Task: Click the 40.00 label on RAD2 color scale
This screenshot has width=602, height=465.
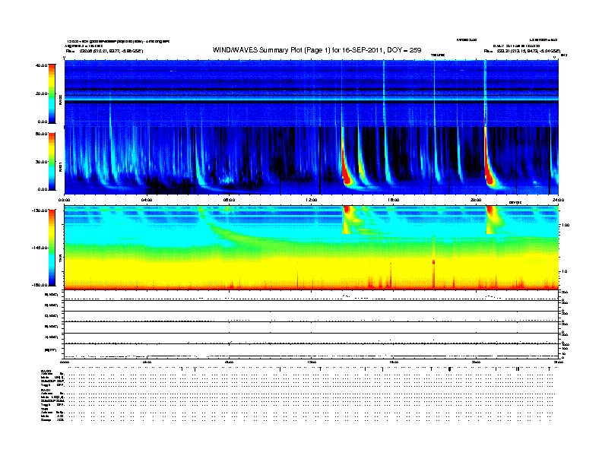Action: 41,65
